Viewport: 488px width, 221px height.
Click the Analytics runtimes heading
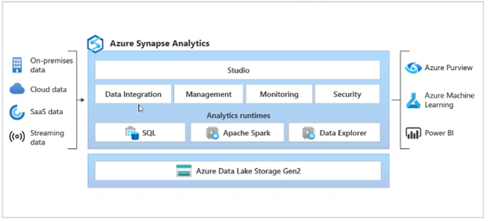[x=238, y=115]
